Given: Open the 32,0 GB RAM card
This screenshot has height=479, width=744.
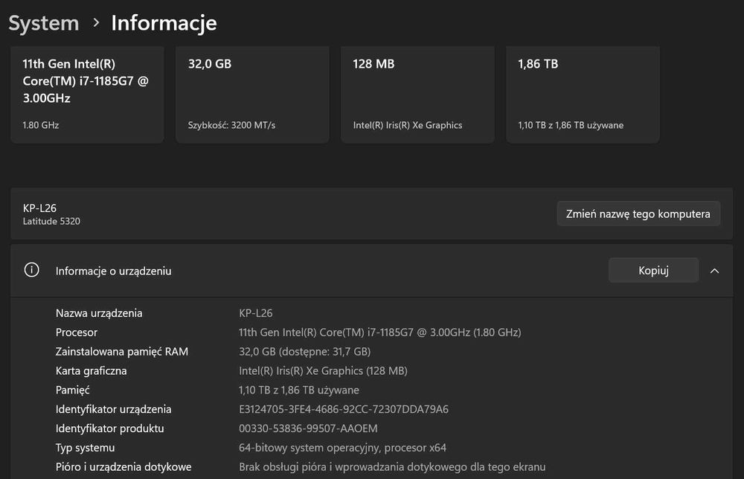Looking at the screenshot, I should point(252,94).
